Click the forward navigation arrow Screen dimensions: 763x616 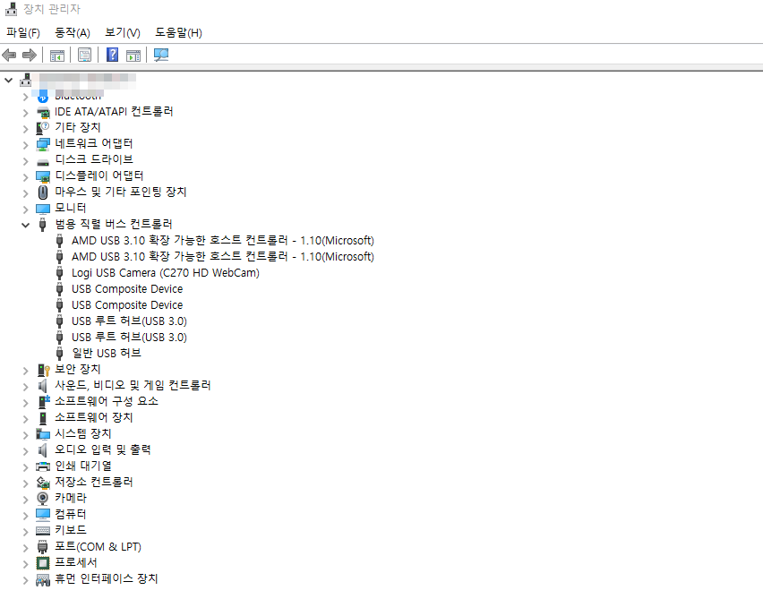(30, 55)
